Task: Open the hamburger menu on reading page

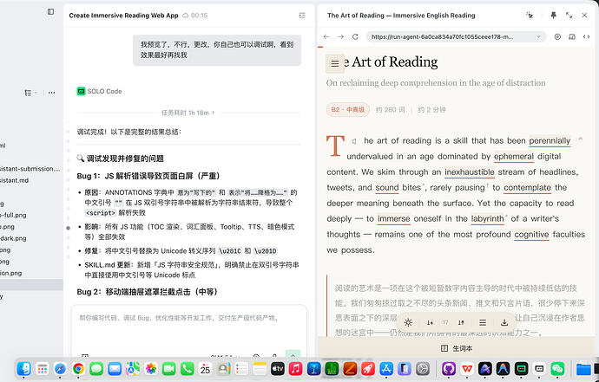Action: click(334, 64)
